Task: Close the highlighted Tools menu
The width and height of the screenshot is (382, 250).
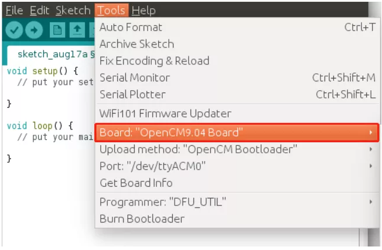Action: pos(111,11)
